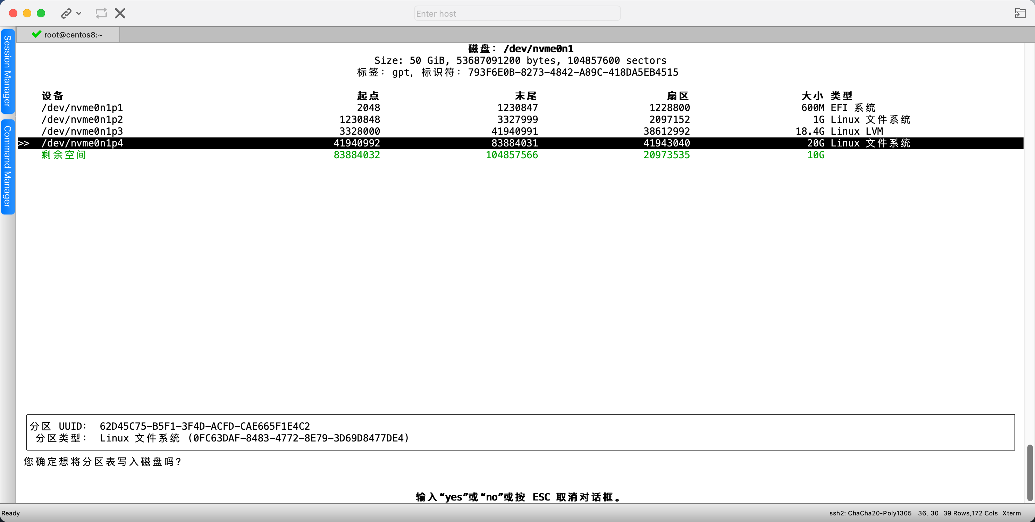Click the highlighted /dev/nvme0n1p4 row
Image resolution: width=1035 pixels, height=522 pixels.
tap(82, 143)
